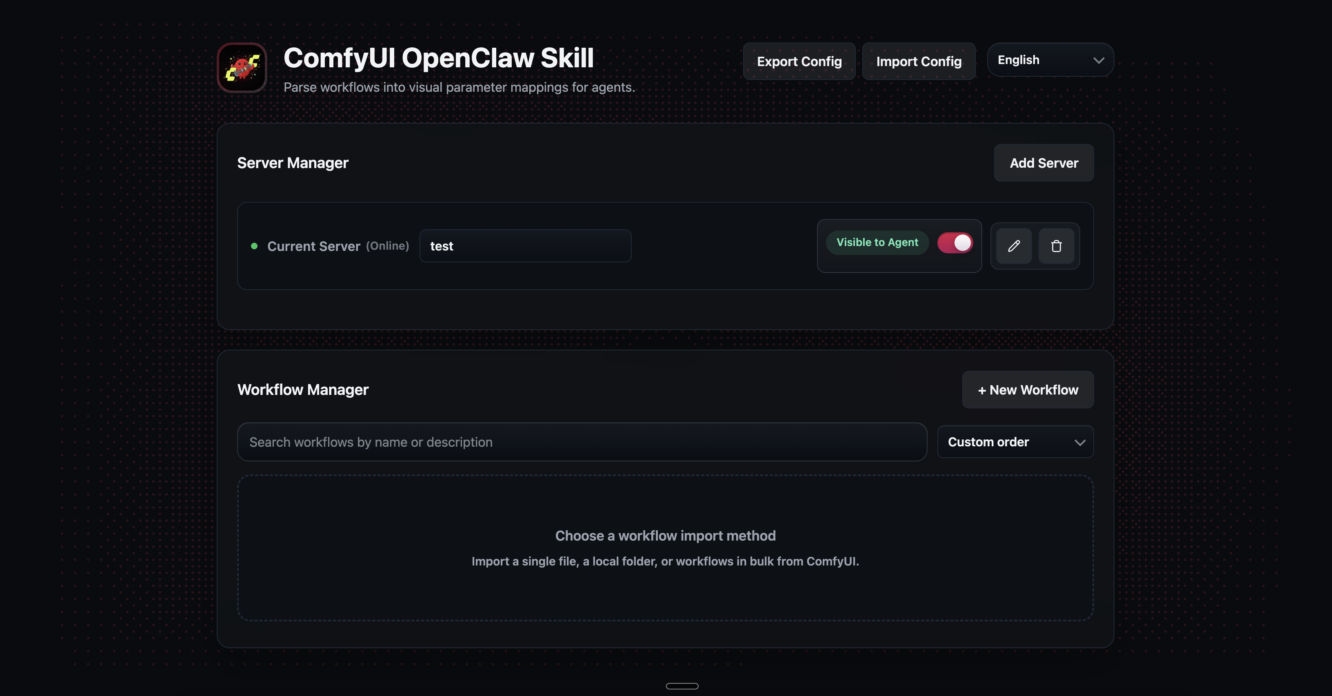This screenshot has width=1332, height=696.
Task: Click the green online status dot
Action: click(254, 246)
